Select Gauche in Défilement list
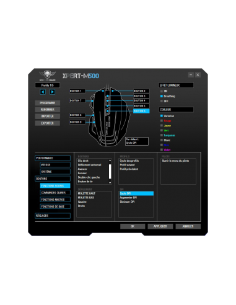The image size is (236, 305). [82, 201]
